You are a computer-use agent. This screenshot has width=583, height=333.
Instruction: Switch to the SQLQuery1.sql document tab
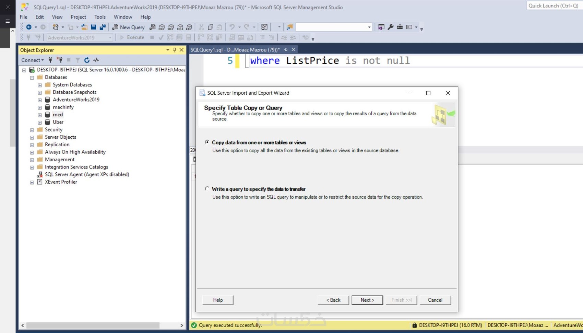(x=235, y=50)
